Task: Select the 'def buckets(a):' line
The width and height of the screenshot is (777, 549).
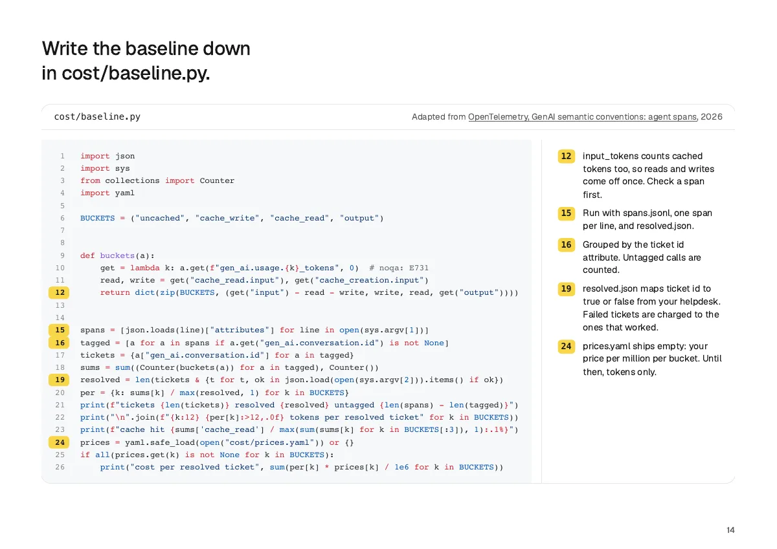Action: [118, 255]
